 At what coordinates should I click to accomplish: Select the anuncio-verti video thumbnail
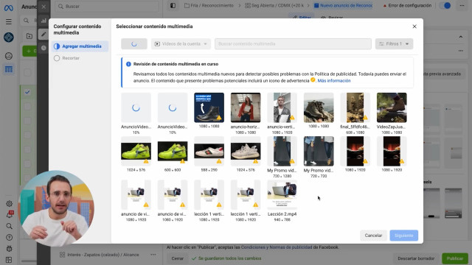click(282, 107)
